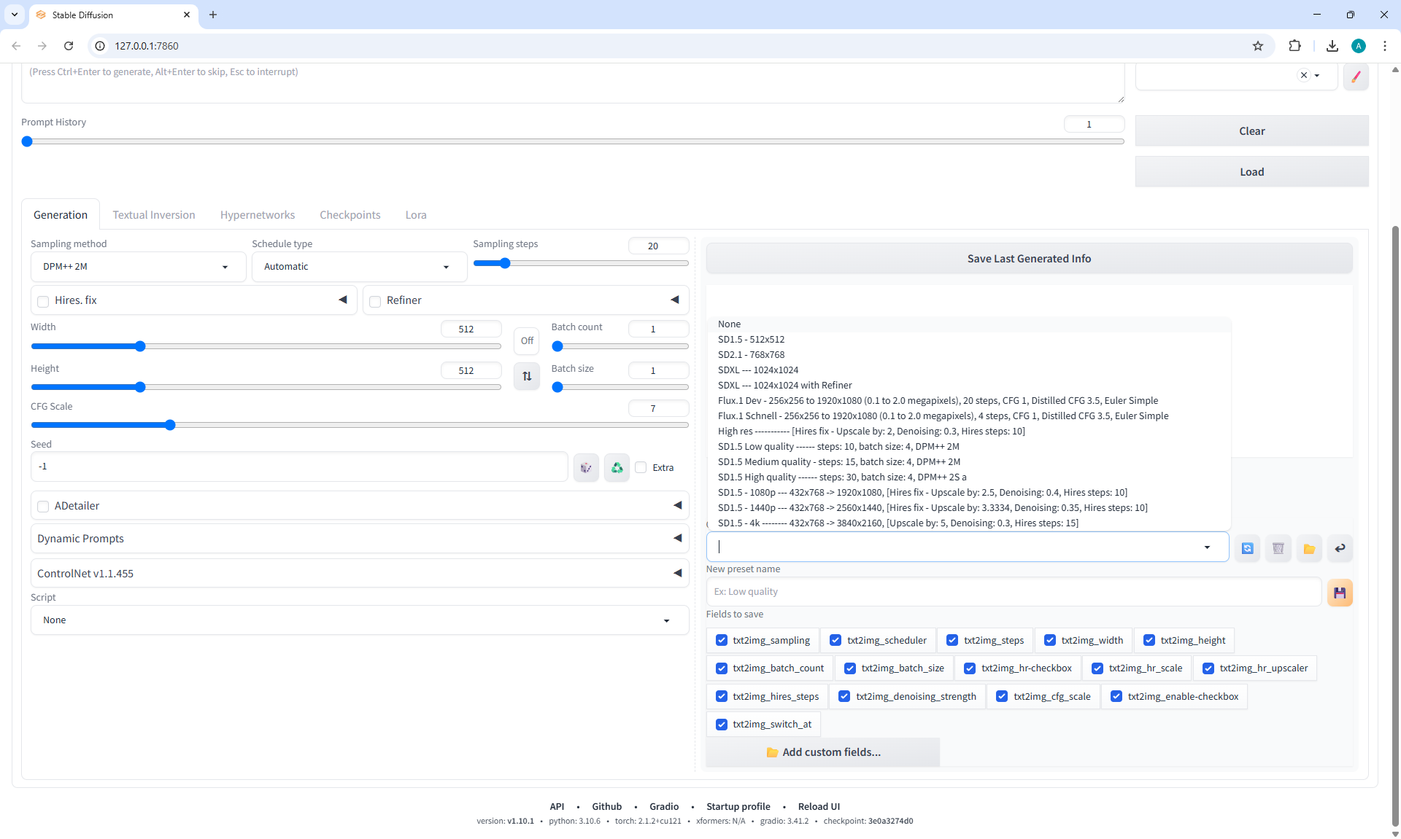Open the presets folder icon
Screen dimensions: 1401x839
(x=1309, y=548)
